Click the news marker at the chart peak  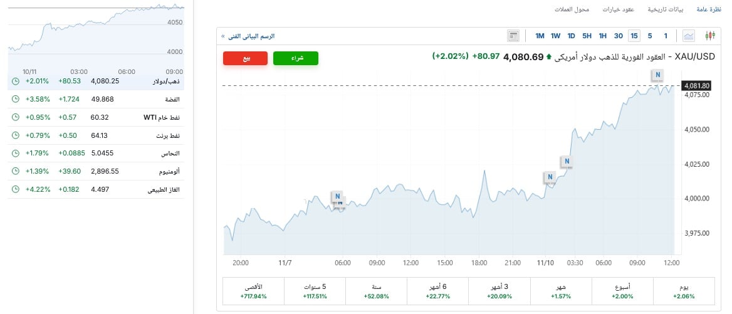657,75
